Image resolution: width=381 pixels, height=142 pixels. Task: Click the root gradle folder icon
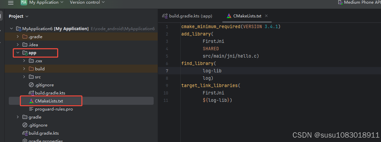(25, 117)
